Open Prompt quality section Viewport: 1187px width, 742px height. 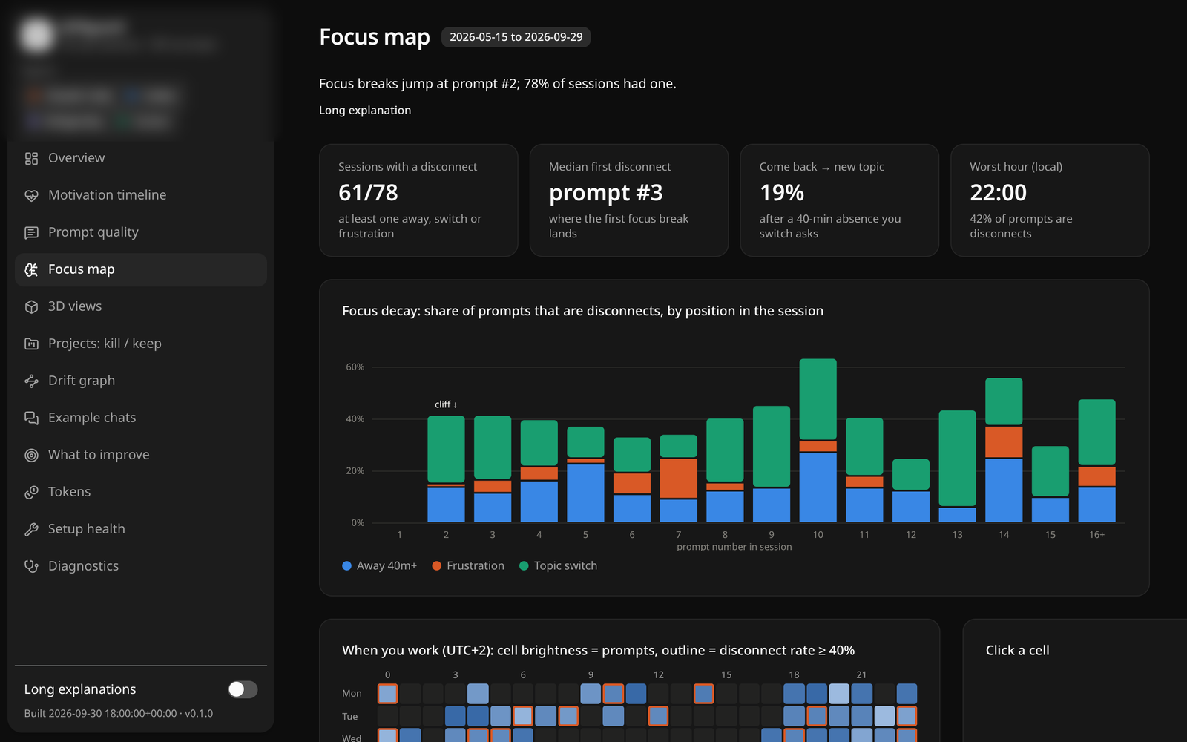pos(141,232)
